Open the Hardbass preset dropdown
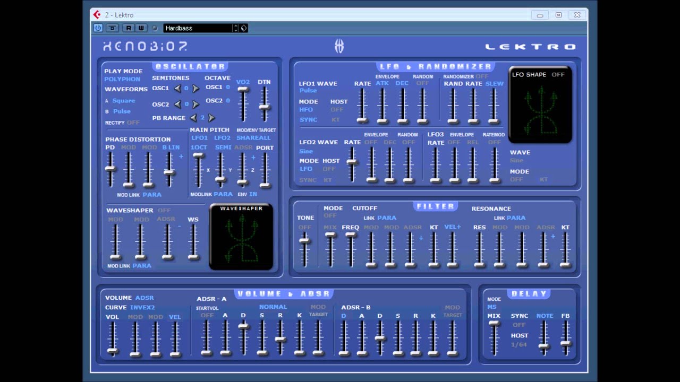This screenshot has height=382, width=680. click(198, 28)
